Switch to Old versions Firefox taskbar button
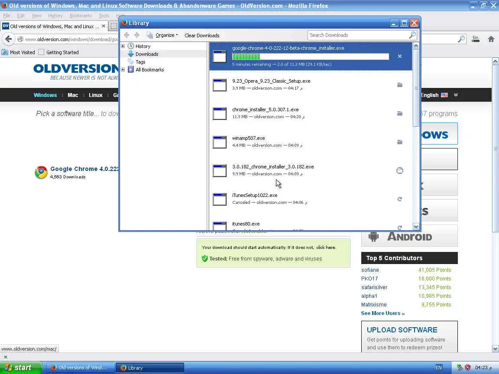The width and height of the screenshot is (499, 374). click(80, 368)
